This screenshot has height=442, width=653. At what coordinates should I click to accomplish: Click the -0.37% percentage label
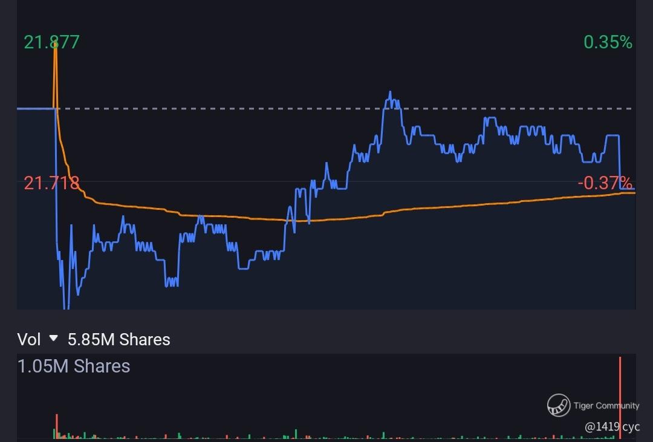[605, 183]
